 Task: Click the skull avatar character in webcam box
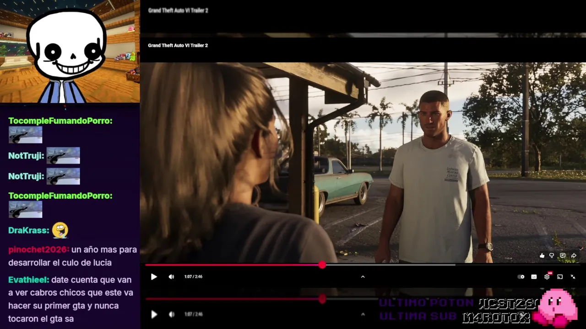coord(66,55)
